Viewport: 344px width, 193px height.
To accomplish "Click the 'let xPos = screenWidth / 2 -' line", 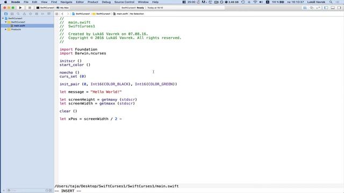I will [91, 119].
